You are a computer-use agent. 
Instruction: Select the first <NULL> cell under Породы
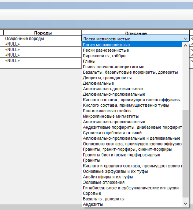43,44
